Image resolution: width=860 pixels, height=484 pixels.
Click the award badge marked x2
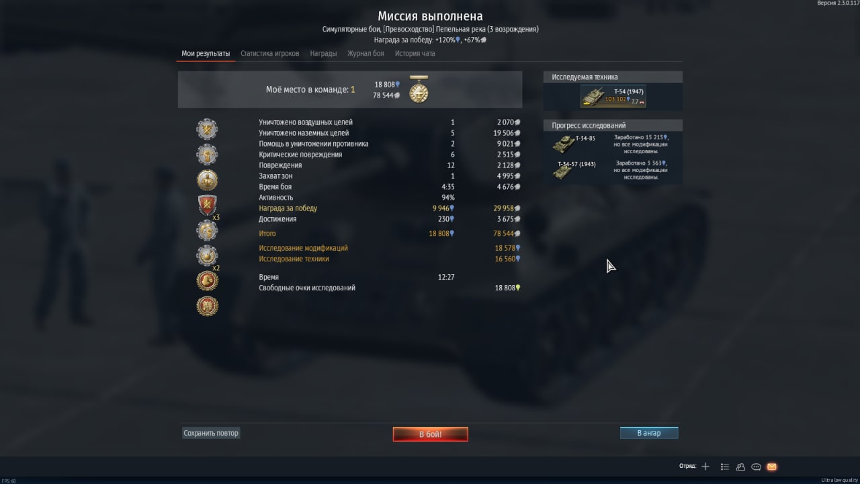207,255
